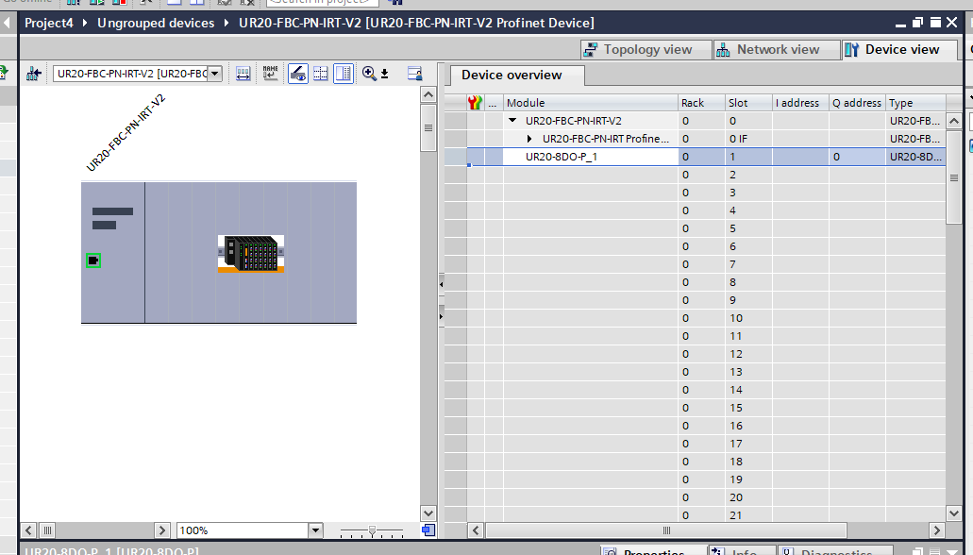Click Ungrouped devices in the breadcrumb

(x=156, y=23)
